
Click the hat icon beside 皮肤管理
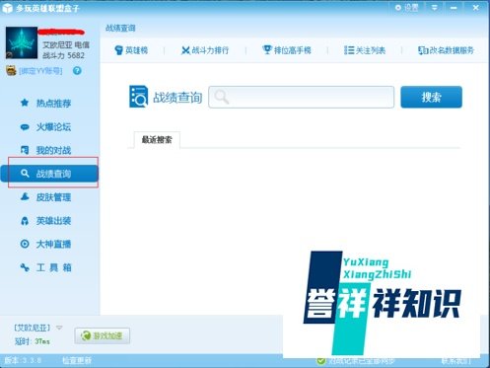[x=25, y=197]
